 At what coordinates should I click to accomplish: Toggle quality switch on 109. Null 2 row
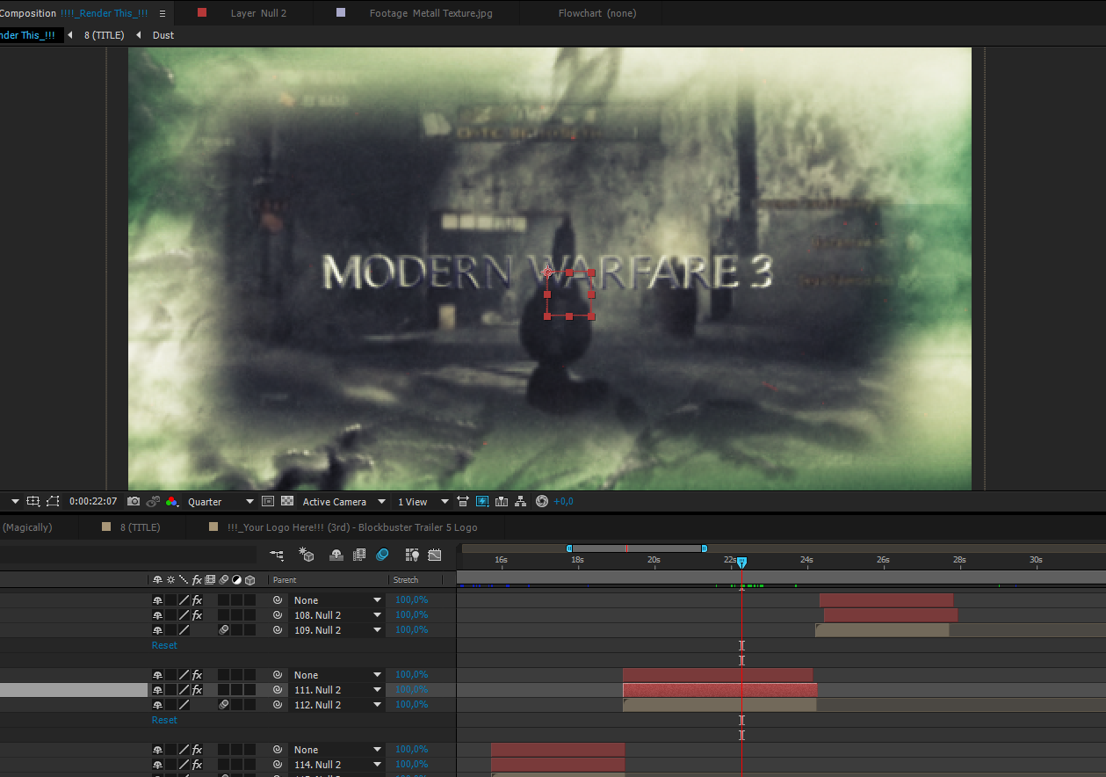point(184,630)
